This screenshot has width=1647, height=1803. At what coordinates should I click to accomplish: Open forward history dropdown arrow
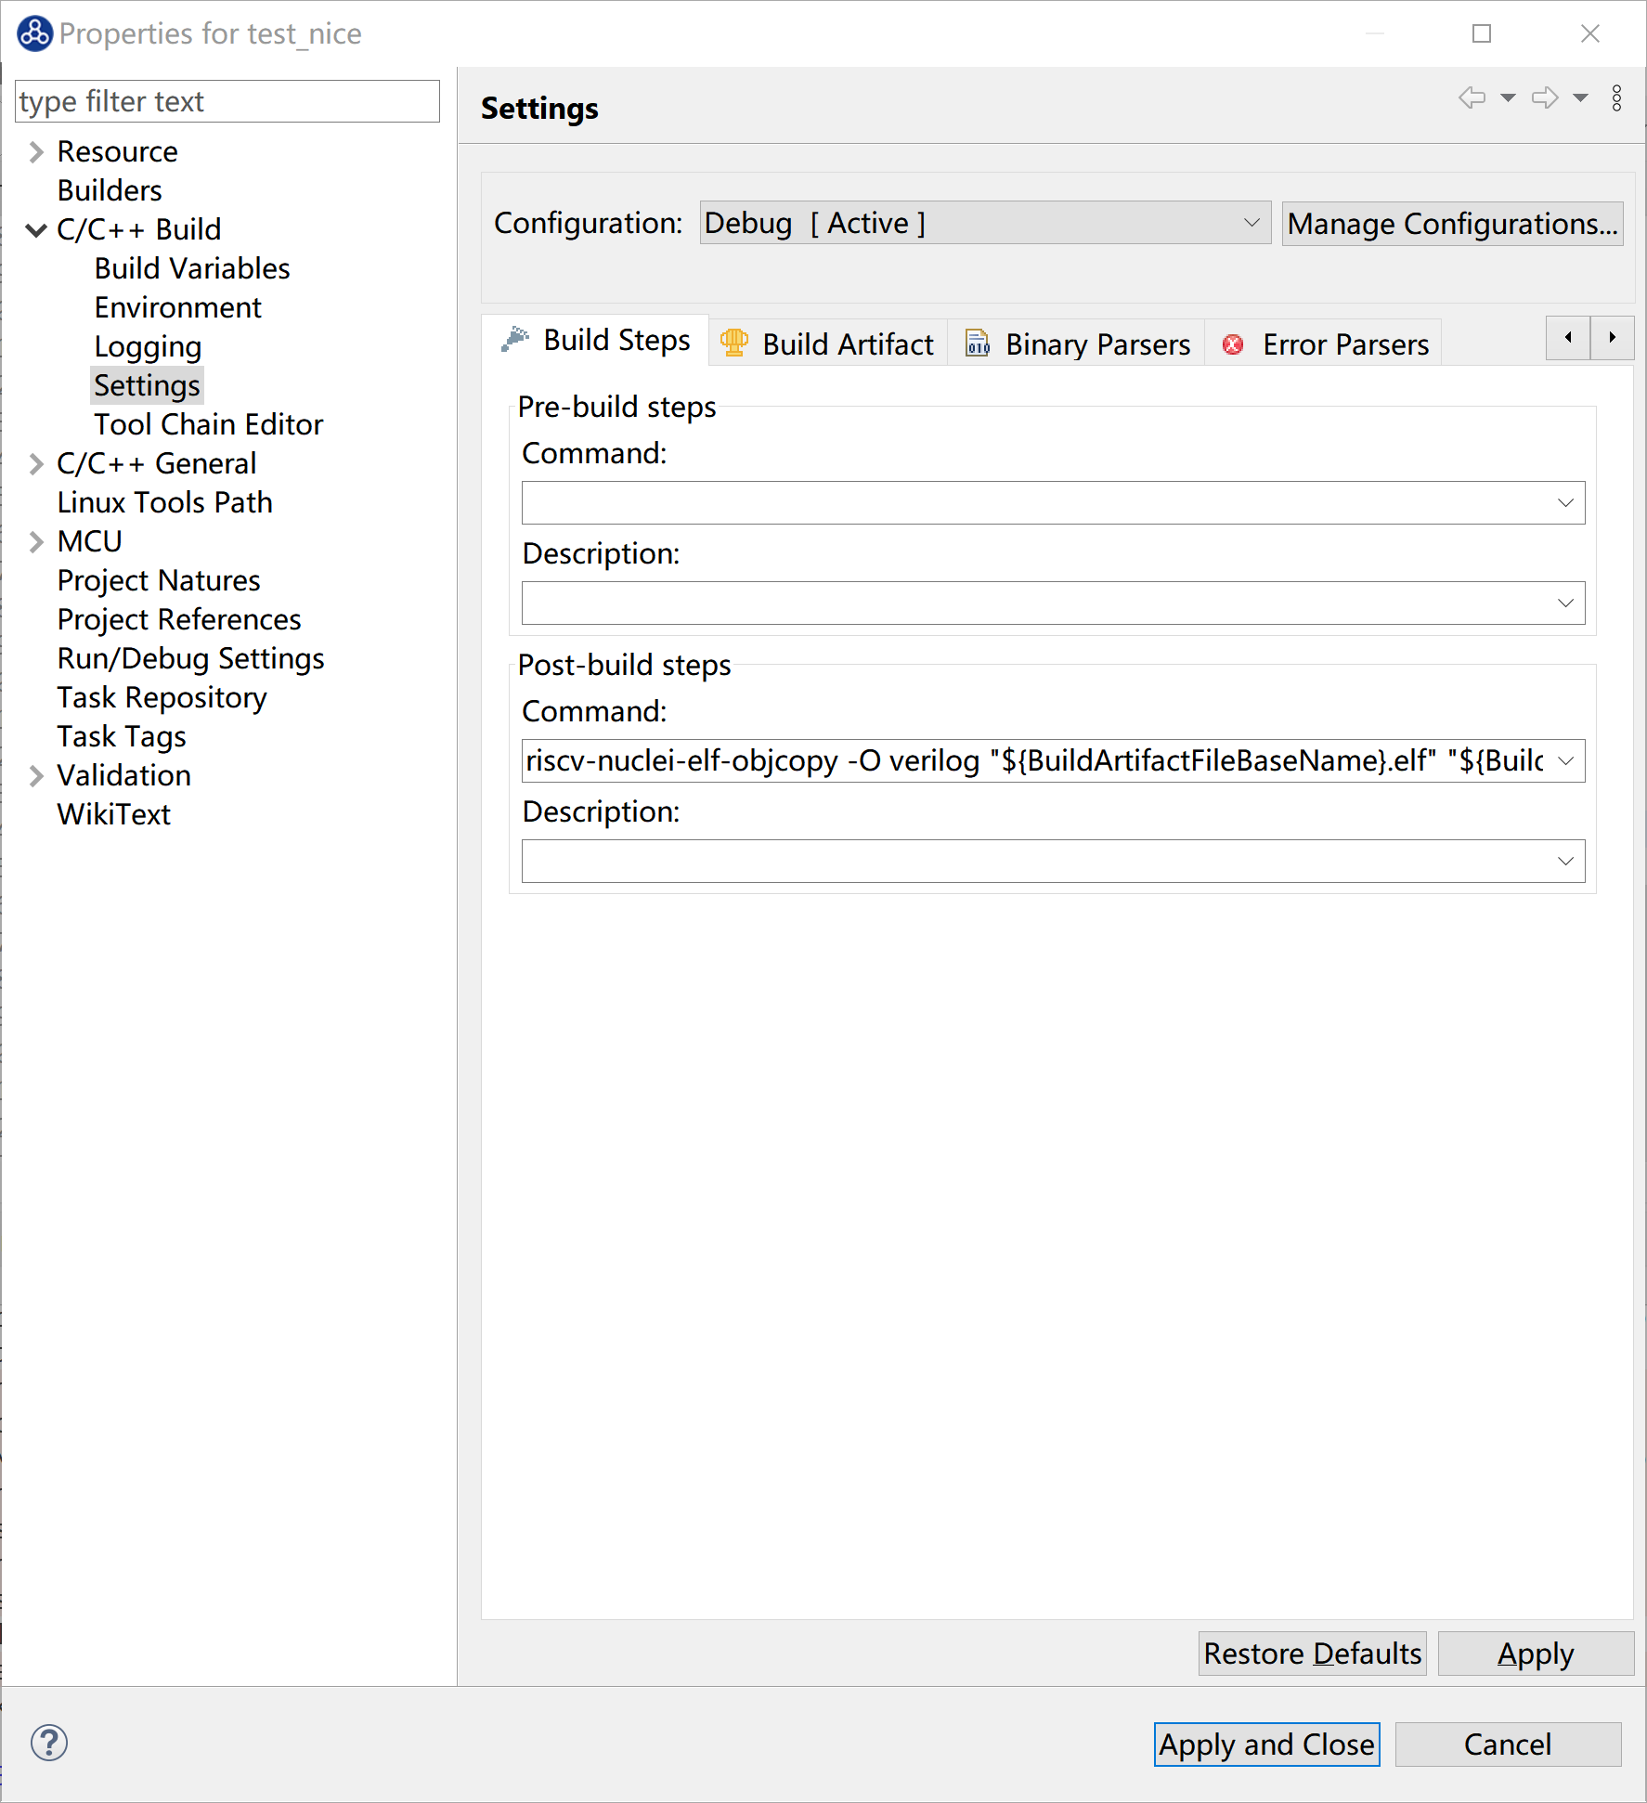(1580, 98)
